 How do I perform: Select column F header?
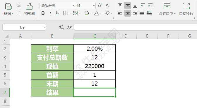[168, 36]
